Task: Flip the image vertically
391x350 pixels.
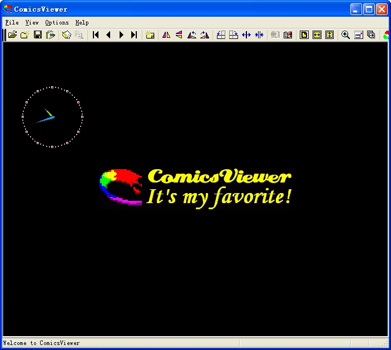Action: point(179,34)
